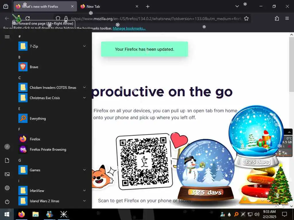Open a new tab with the plus button
The width and height of the screenshot is (294, 220).
click(x=148, y=7)
